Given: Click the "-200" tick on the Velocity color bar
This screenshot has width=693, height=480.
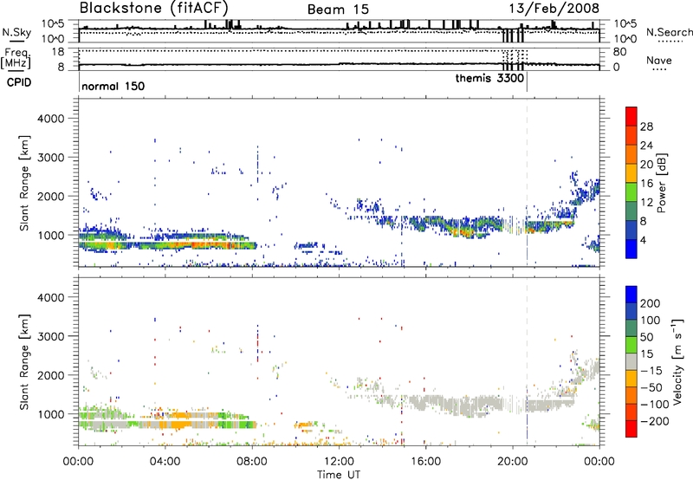Looking at the screenshot, I should point(654,421).
